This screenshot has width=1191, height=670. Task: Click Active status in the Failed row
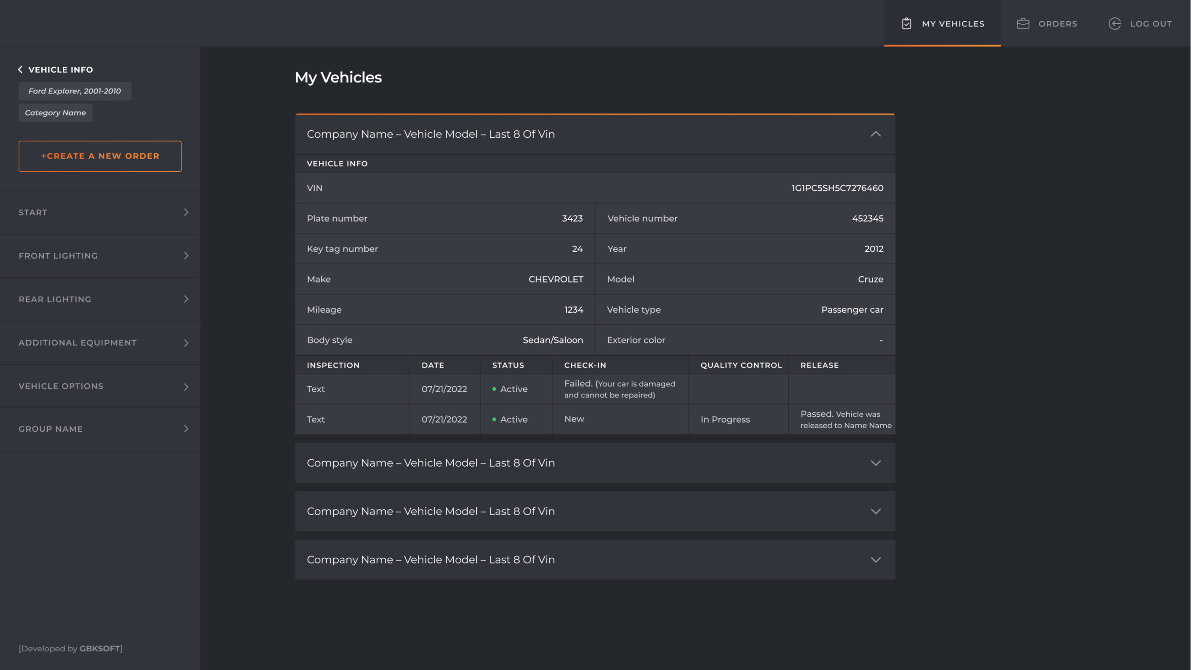point(510,389)
